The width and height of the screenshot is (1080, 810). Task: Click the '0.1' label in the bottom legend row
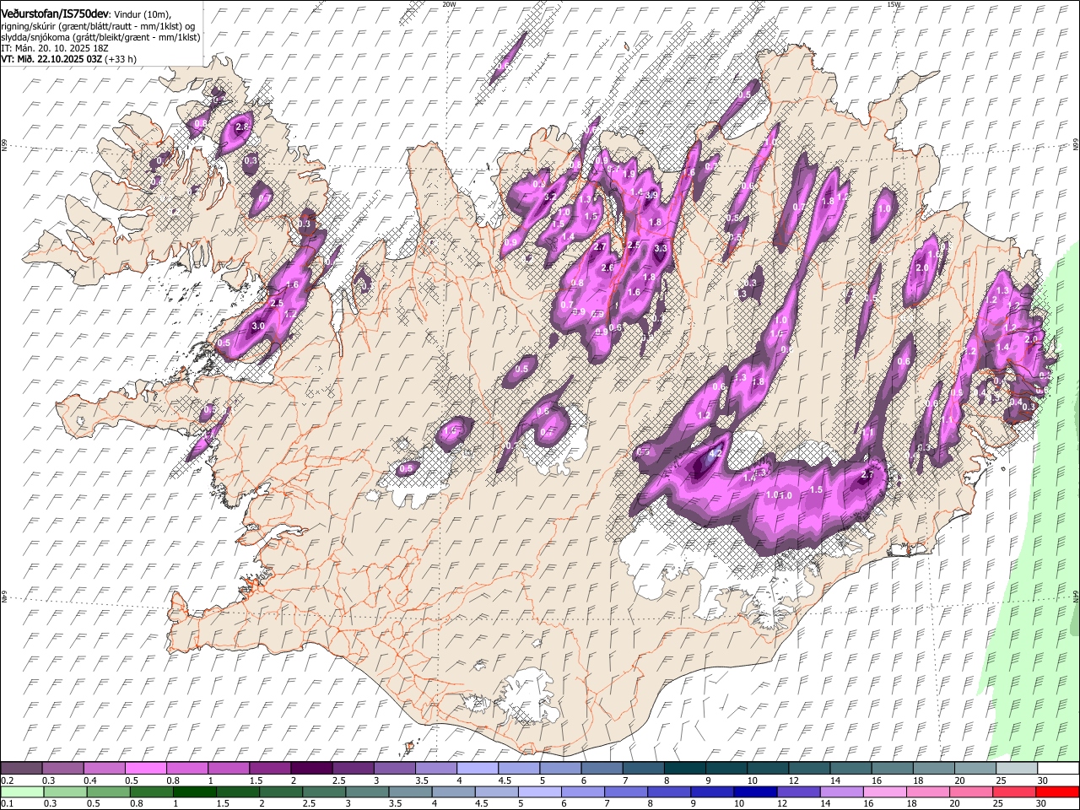point(7,803)
